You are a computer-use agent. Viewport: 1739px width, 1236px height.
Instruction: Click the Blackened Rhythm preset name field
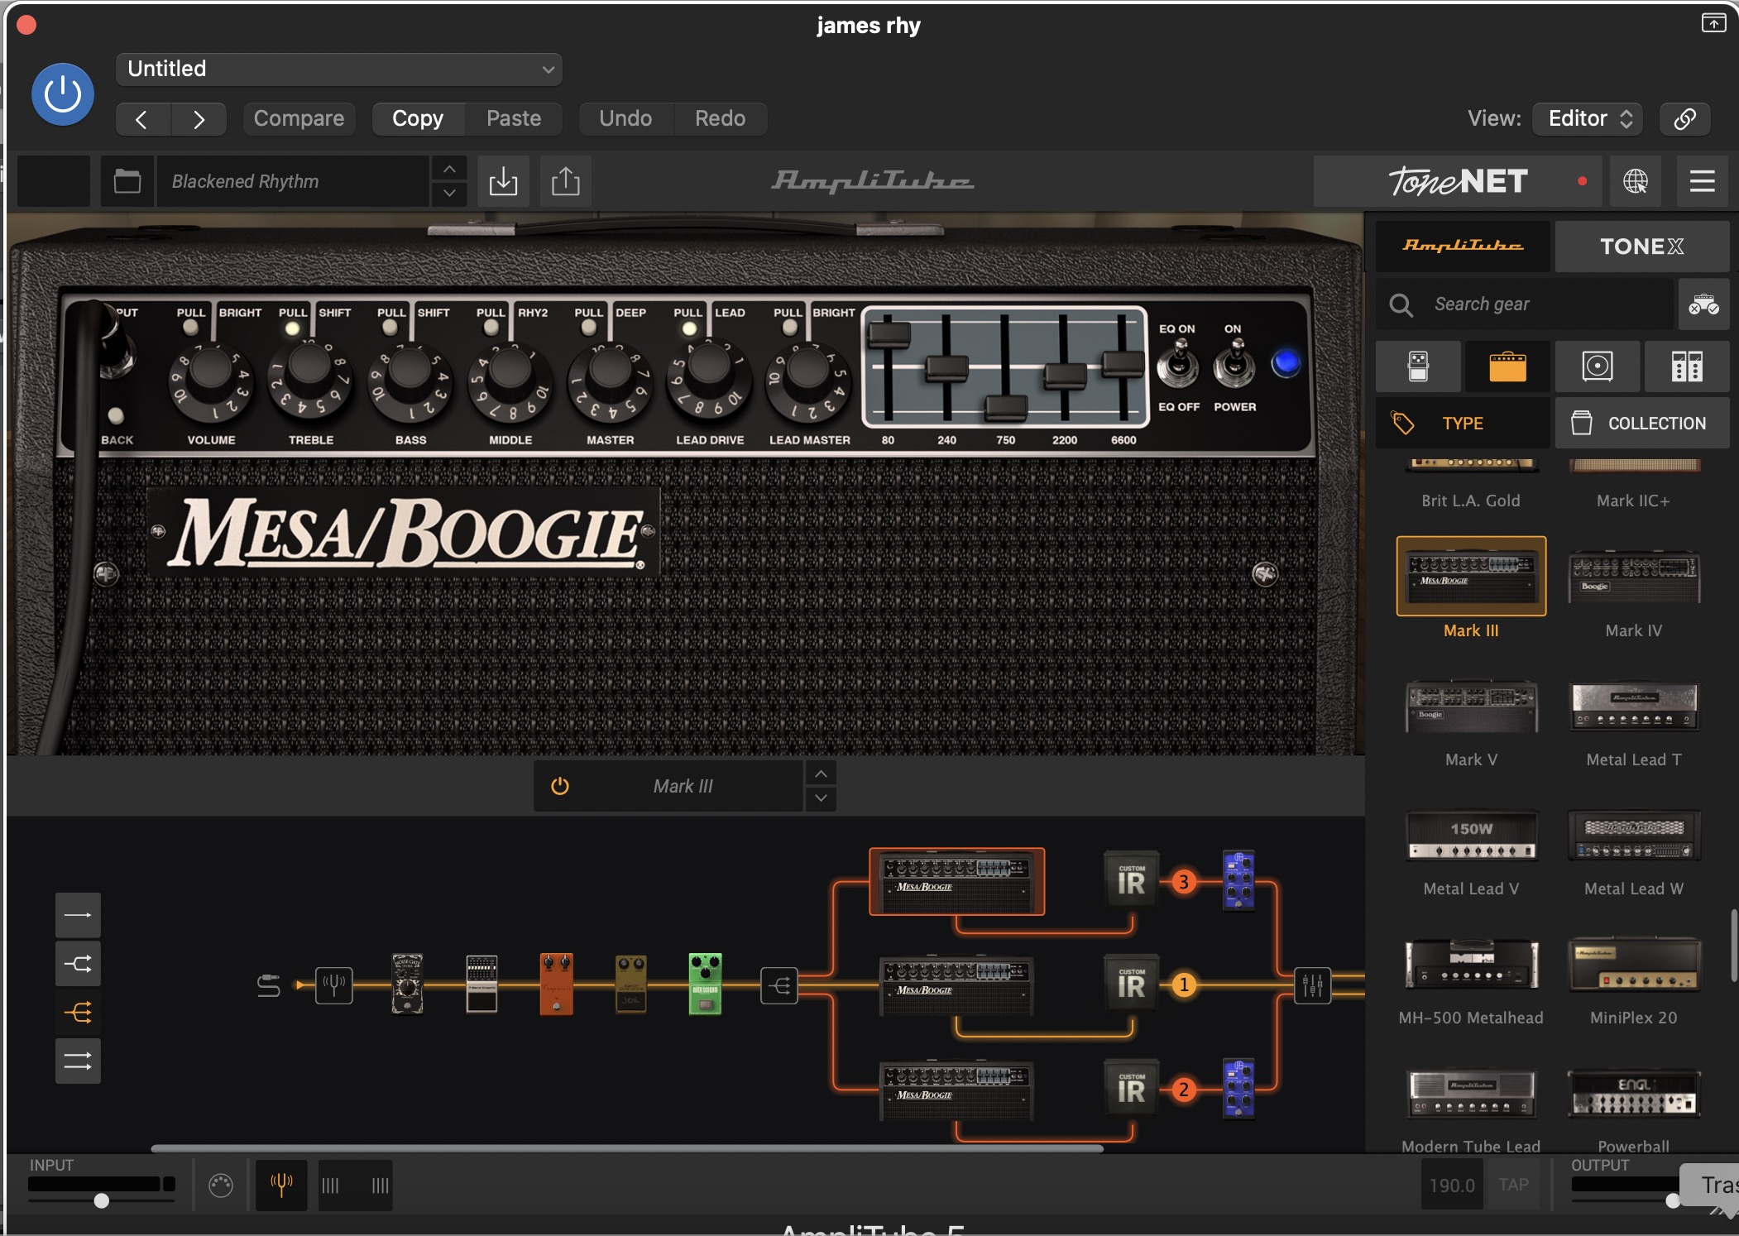pyautogui.click(x=294, y=181)
